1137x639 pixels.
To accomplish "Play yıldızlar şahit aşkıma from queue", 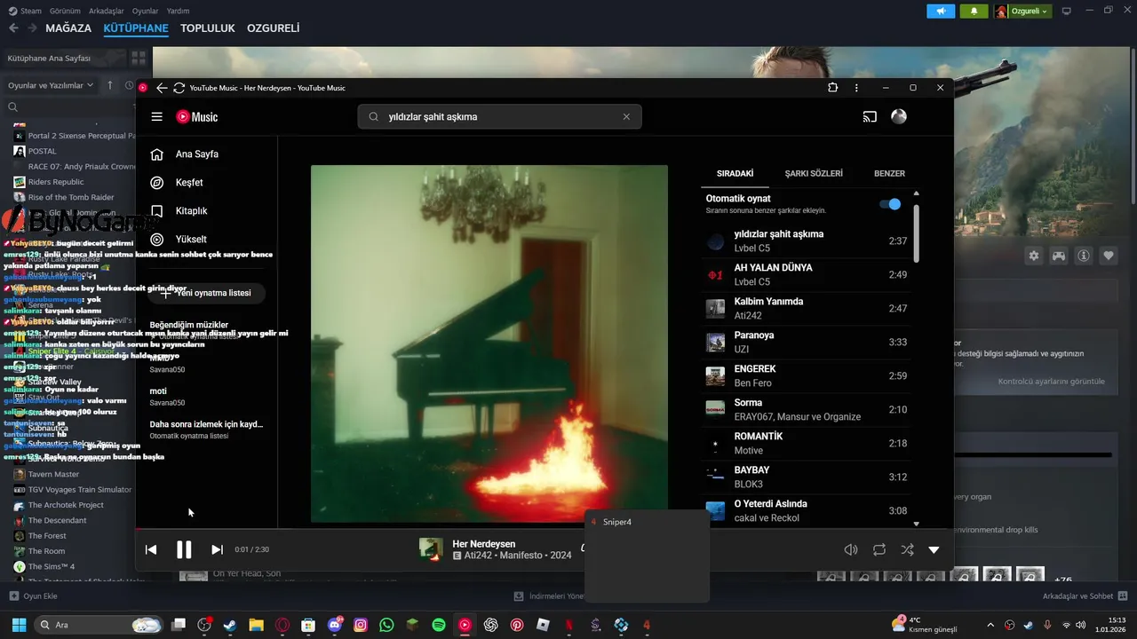I will pos(806,241).
